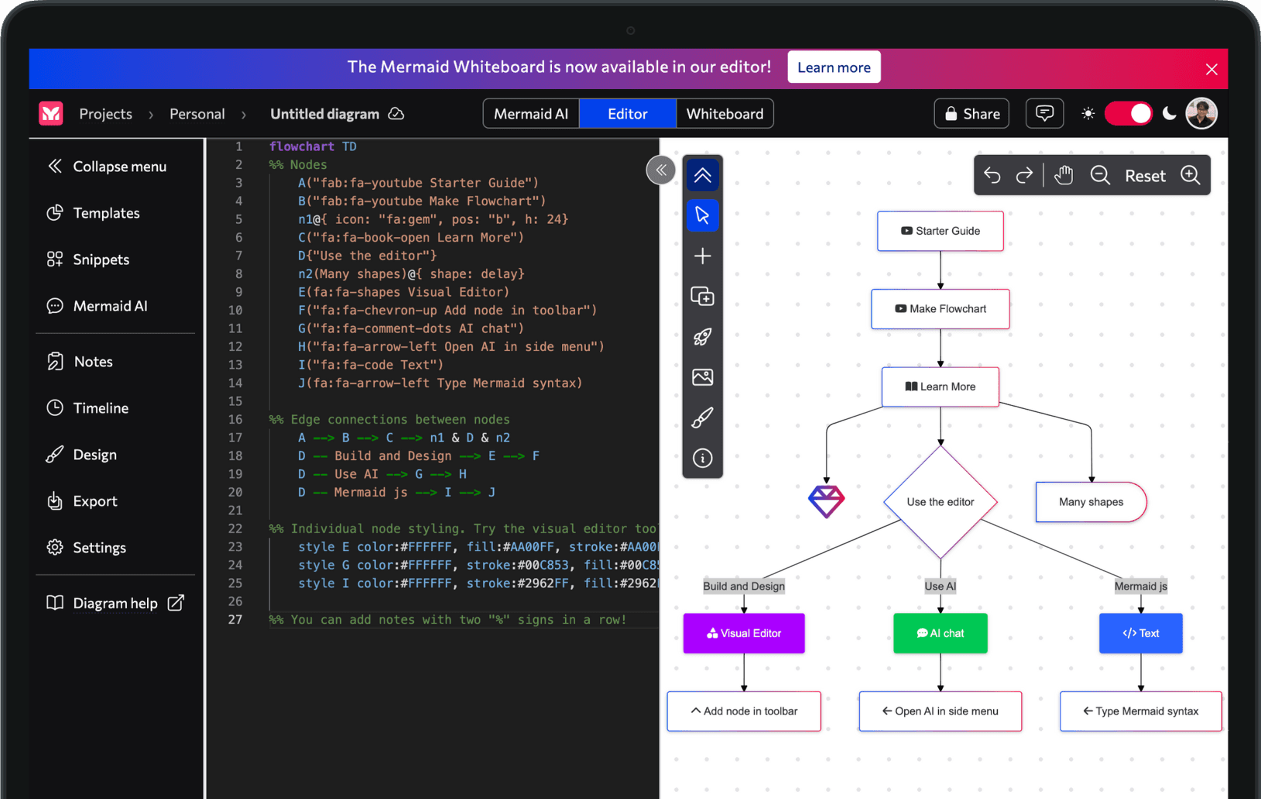
Task: Zoom out of the diagram
Action: [x=1100, y=176]
